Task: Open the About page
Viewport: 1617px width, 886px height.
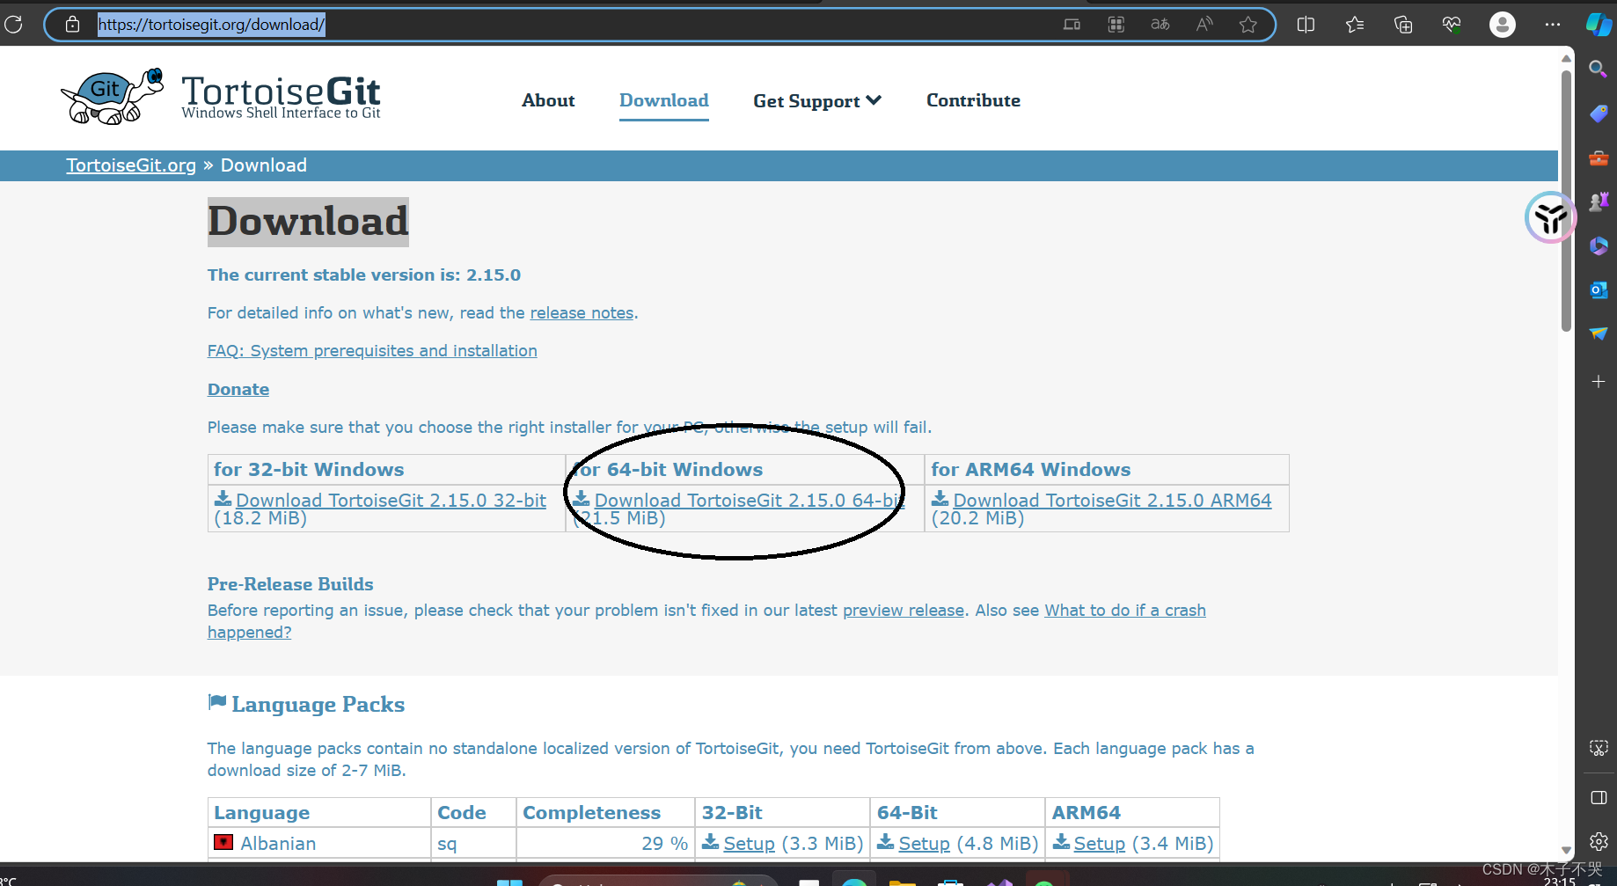Action: [x=548, y=100]
